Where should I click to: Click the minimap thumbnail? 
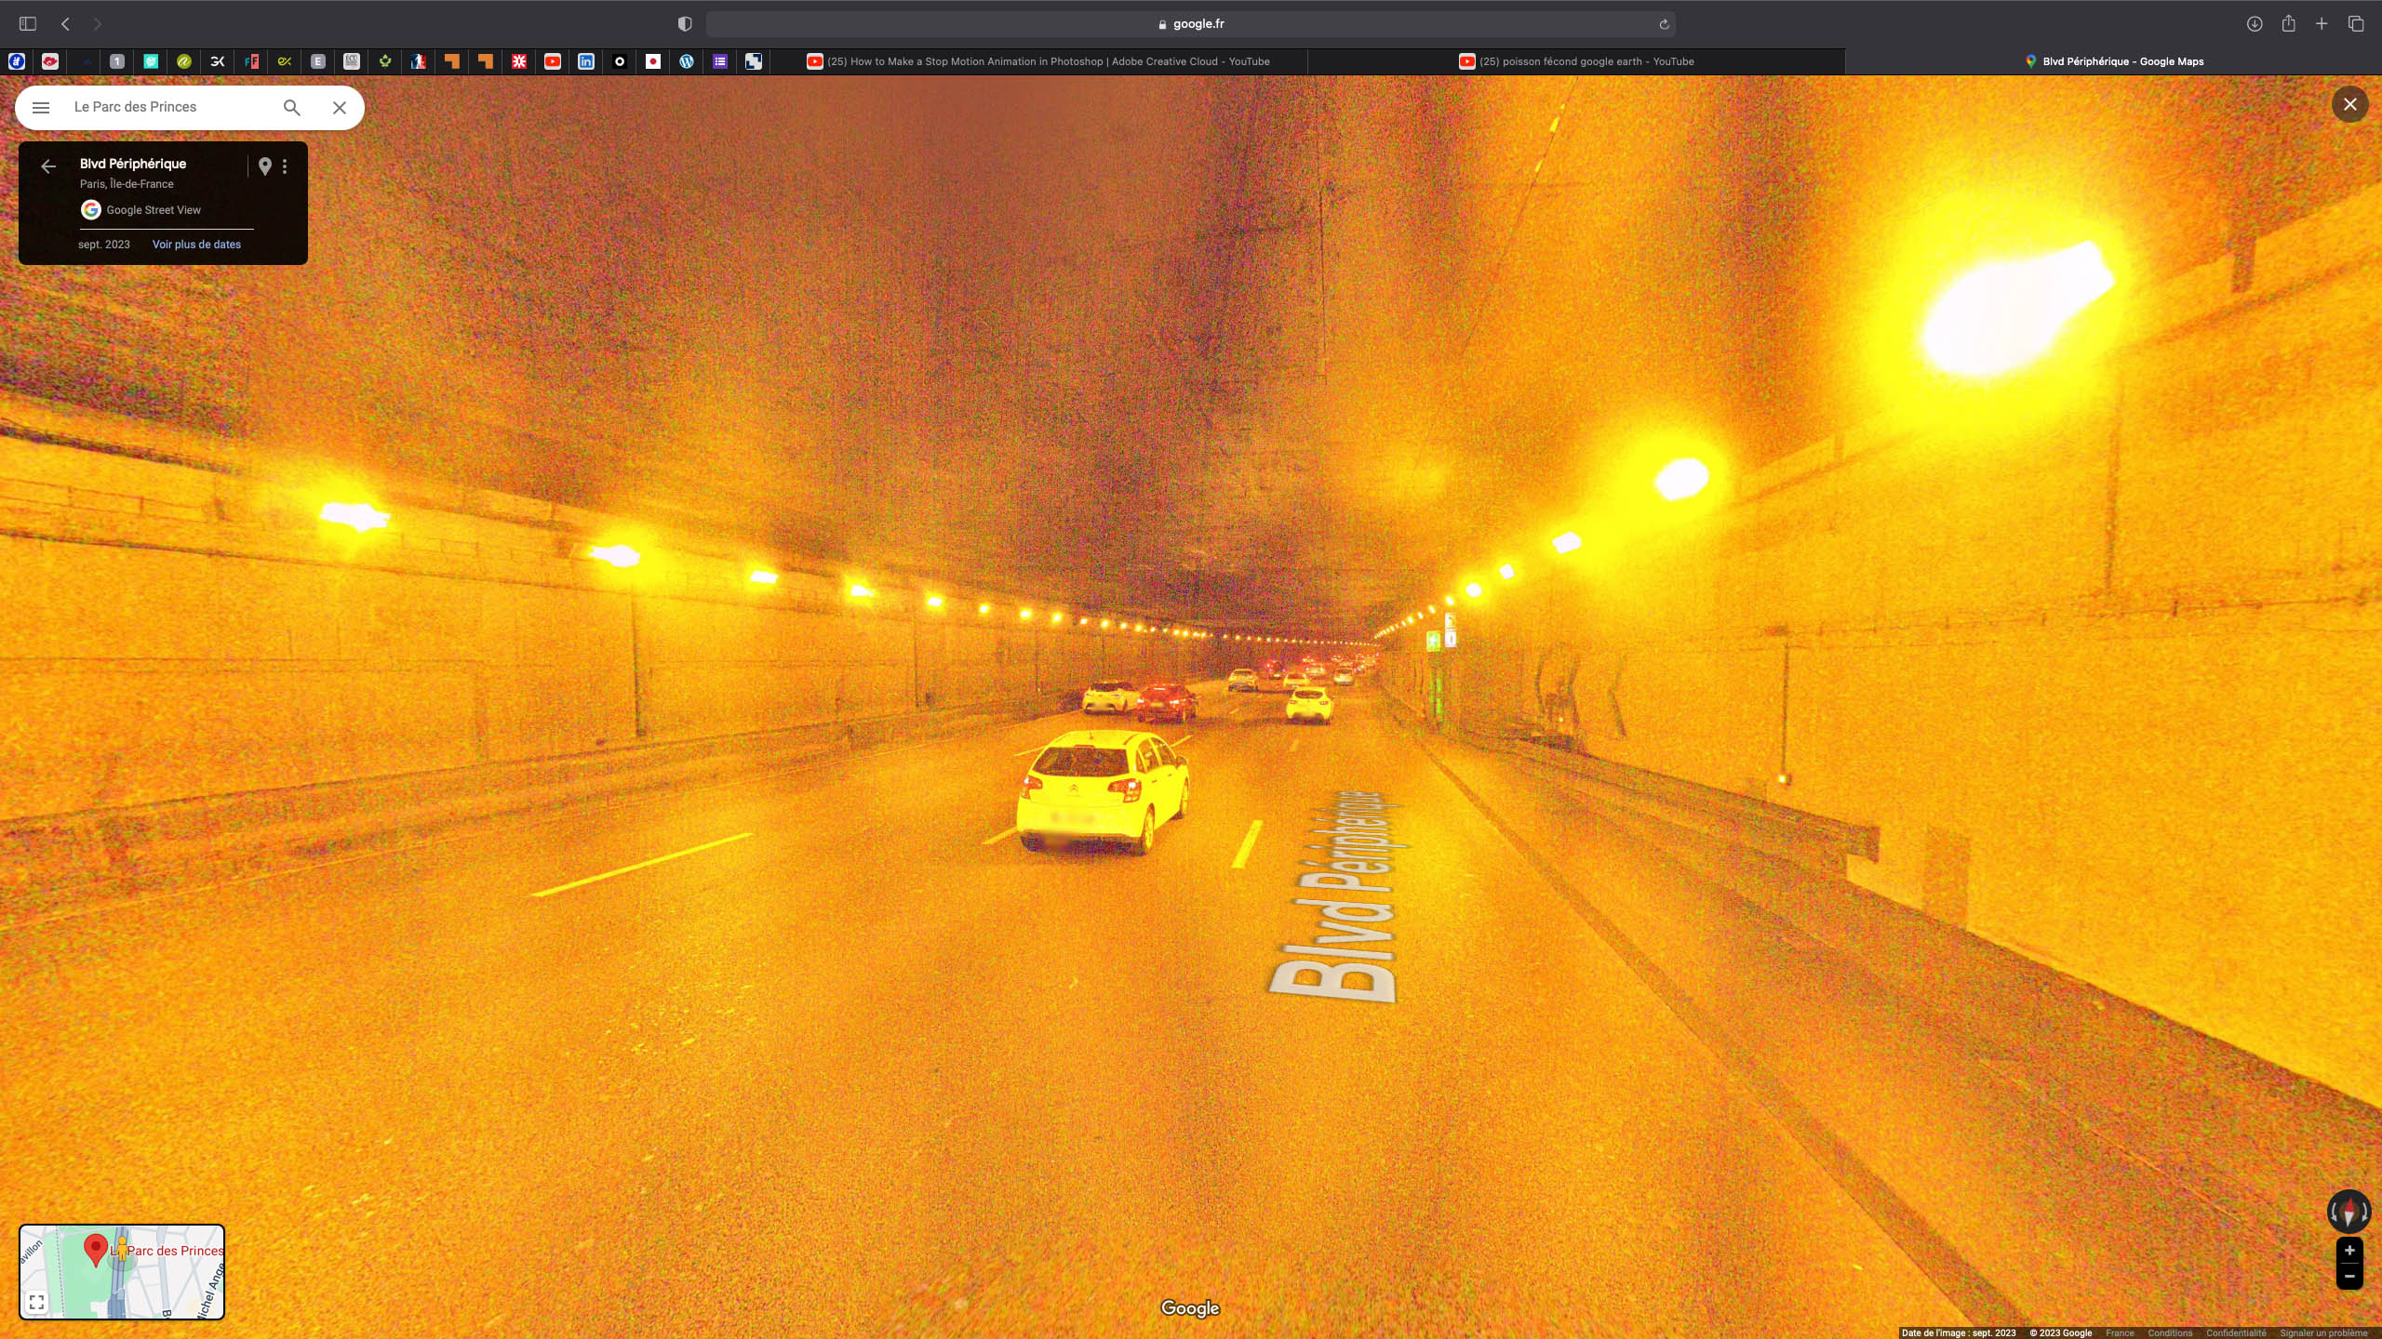(122, 1272)
